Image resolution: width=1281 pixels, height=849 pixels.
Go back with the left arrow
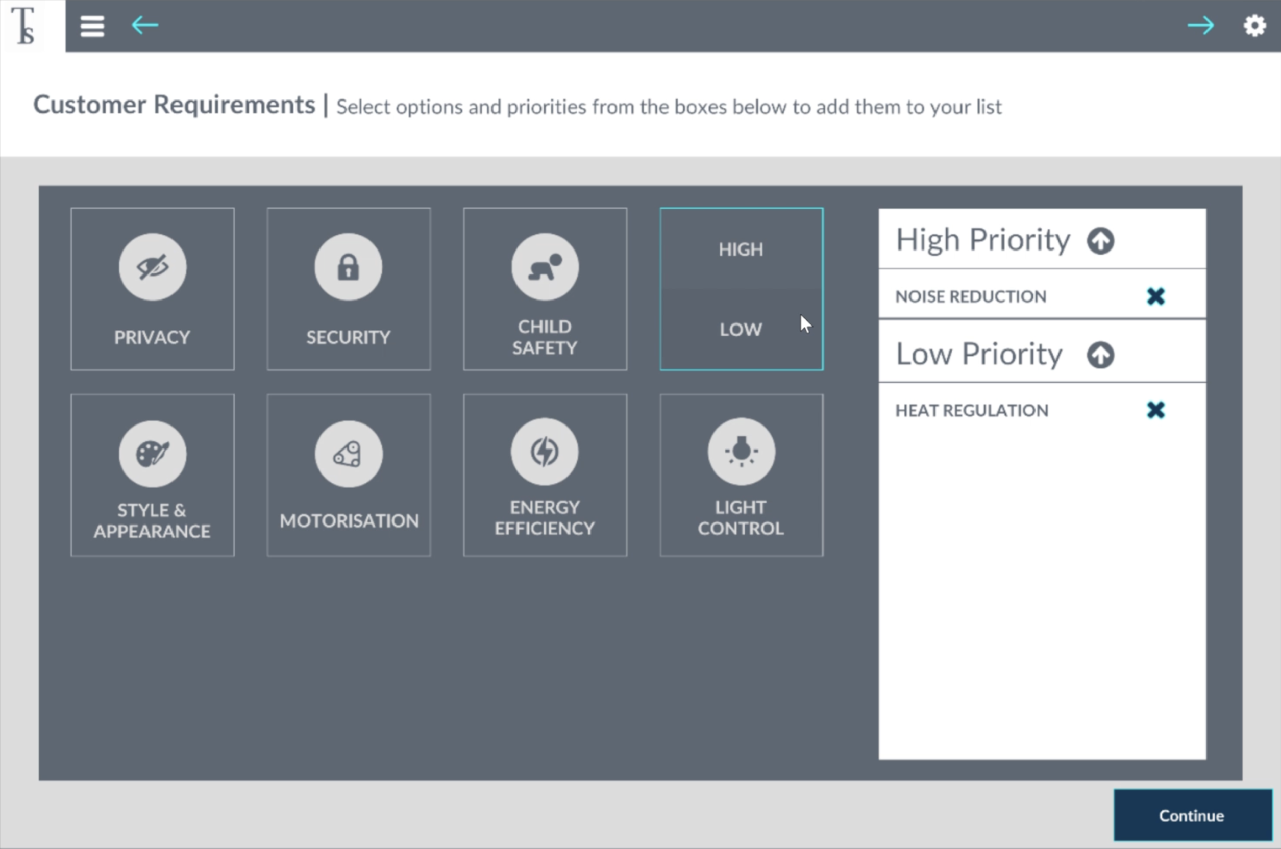click(144, 26)
